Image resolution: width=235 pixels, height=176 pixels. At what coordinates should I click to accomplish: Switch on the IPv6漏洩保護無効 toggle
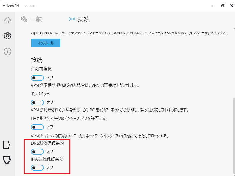(37, 168)
